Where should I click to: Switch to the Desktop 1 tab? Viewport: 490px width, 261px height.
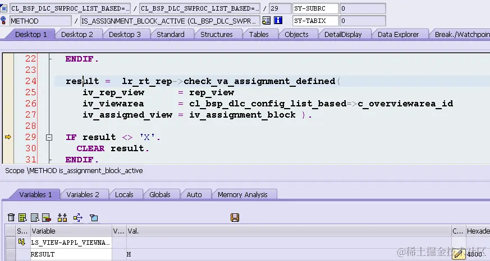click(x=31, y=34)
